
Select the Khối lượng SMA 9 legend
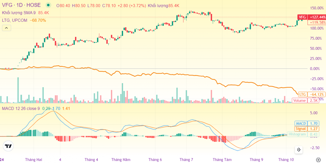coord(19,12)
